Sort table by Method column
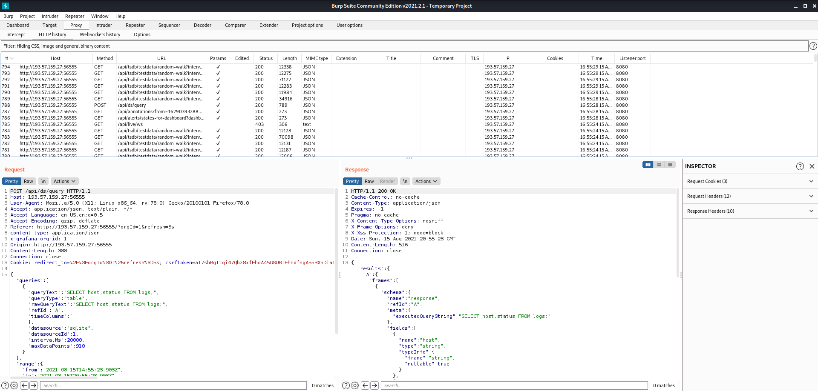818x391 pixels. [105, 58]
